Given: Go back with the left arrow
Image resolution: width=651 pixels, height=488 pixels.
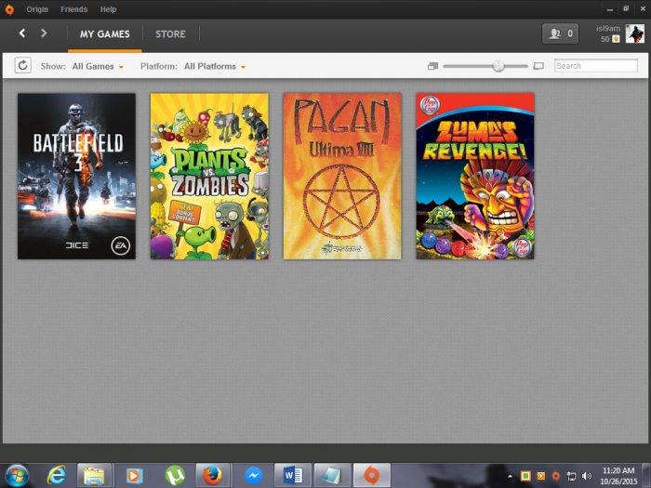Looking at the screenshot, I should click(x=22, y=33).
